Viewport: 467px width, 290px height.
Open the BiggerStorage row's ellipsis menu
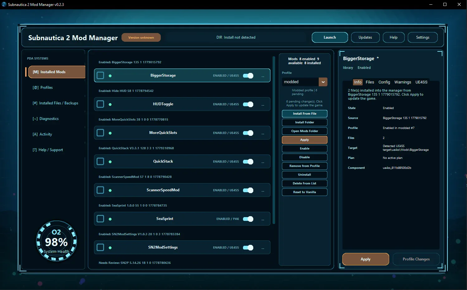(263, 76)
